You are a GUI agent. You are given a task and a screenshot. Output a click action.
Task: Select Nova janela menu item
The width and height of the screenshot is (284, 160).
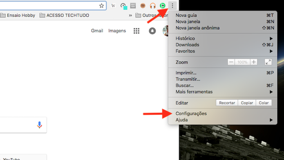(223, 22)
